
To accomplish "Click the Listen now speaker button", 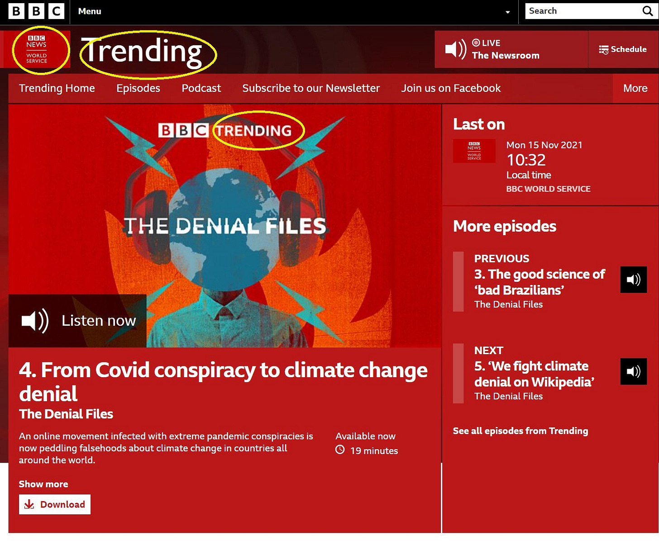I will (77, 321).
